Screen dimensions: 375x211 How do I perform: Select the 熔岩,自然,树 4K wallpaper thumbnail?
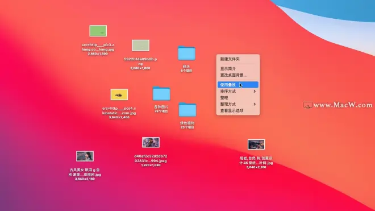point(256,144)
